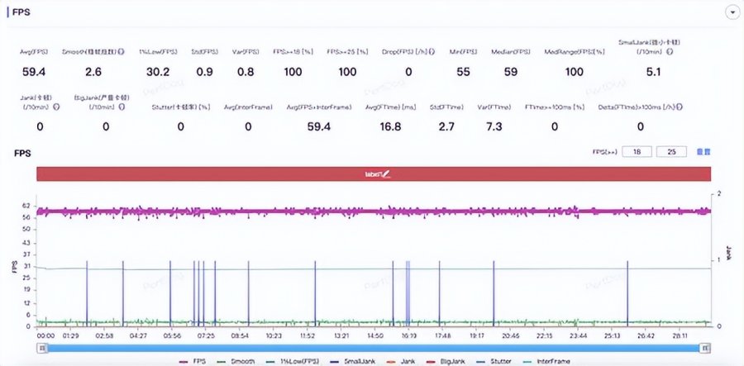
Task: Click the FPS threshold field showing 25
Action: [671, 152]
